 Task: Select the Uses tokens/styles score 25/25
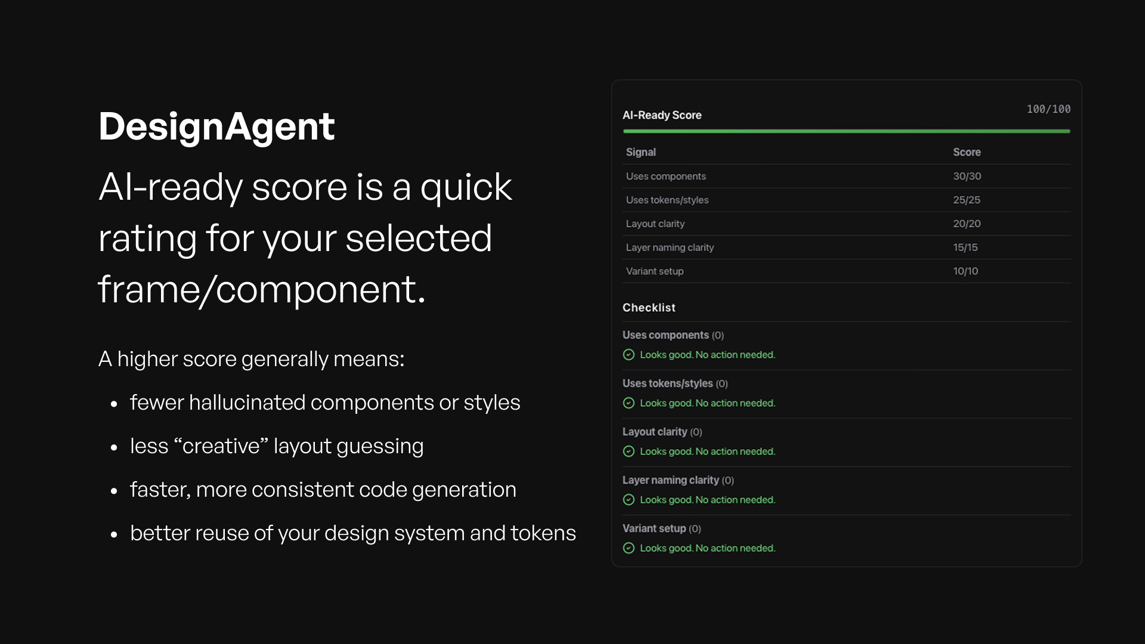[966, 200]
